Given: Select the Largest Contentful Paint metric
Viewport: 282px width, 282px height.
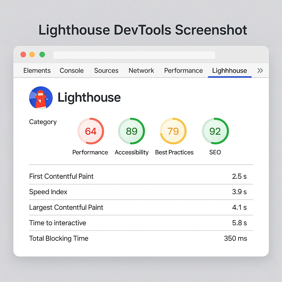Looking at the screenshot, I should pos(141,207).
